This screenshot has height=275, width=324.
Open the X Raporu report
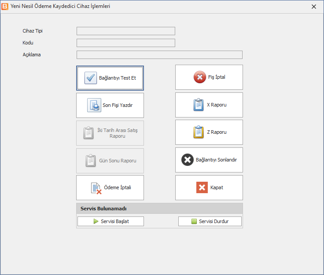209,105
